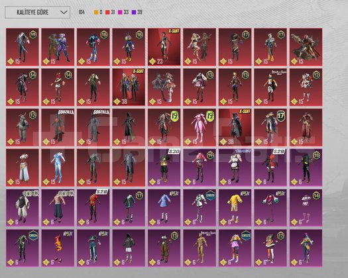
Task: Open the shirtless outfit with dark baggy pants
Action: coord(58,208)
